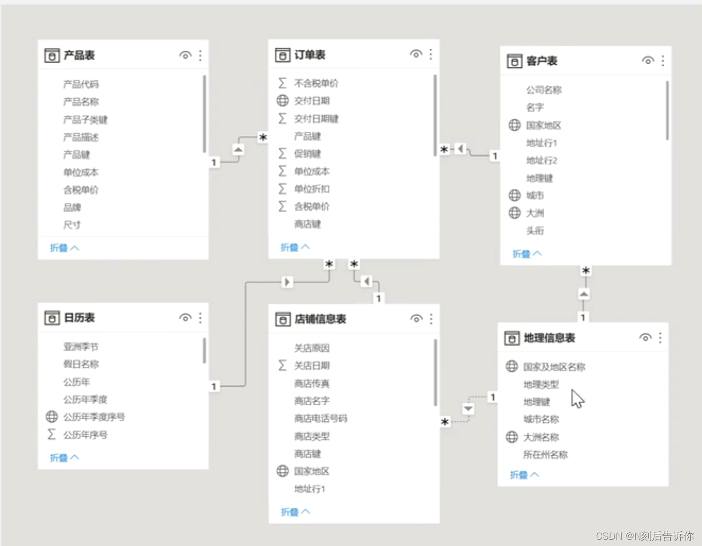This screenshot has height=546, width=702.
Task: Collapse the 店铺信息表 card via 折叠
Action: (x=295, y=512)
